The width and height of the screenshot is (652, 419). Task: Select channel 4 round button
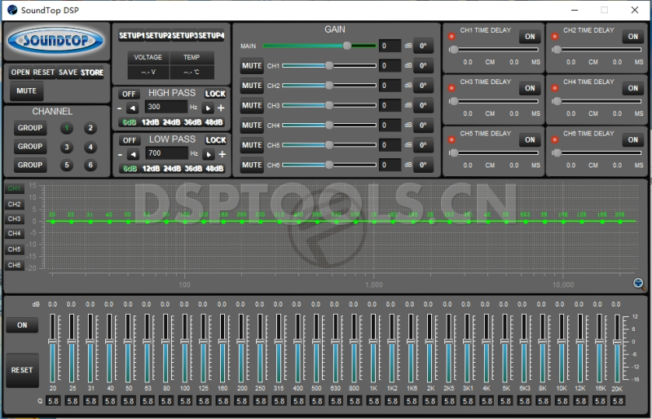[x=90, y=147]
